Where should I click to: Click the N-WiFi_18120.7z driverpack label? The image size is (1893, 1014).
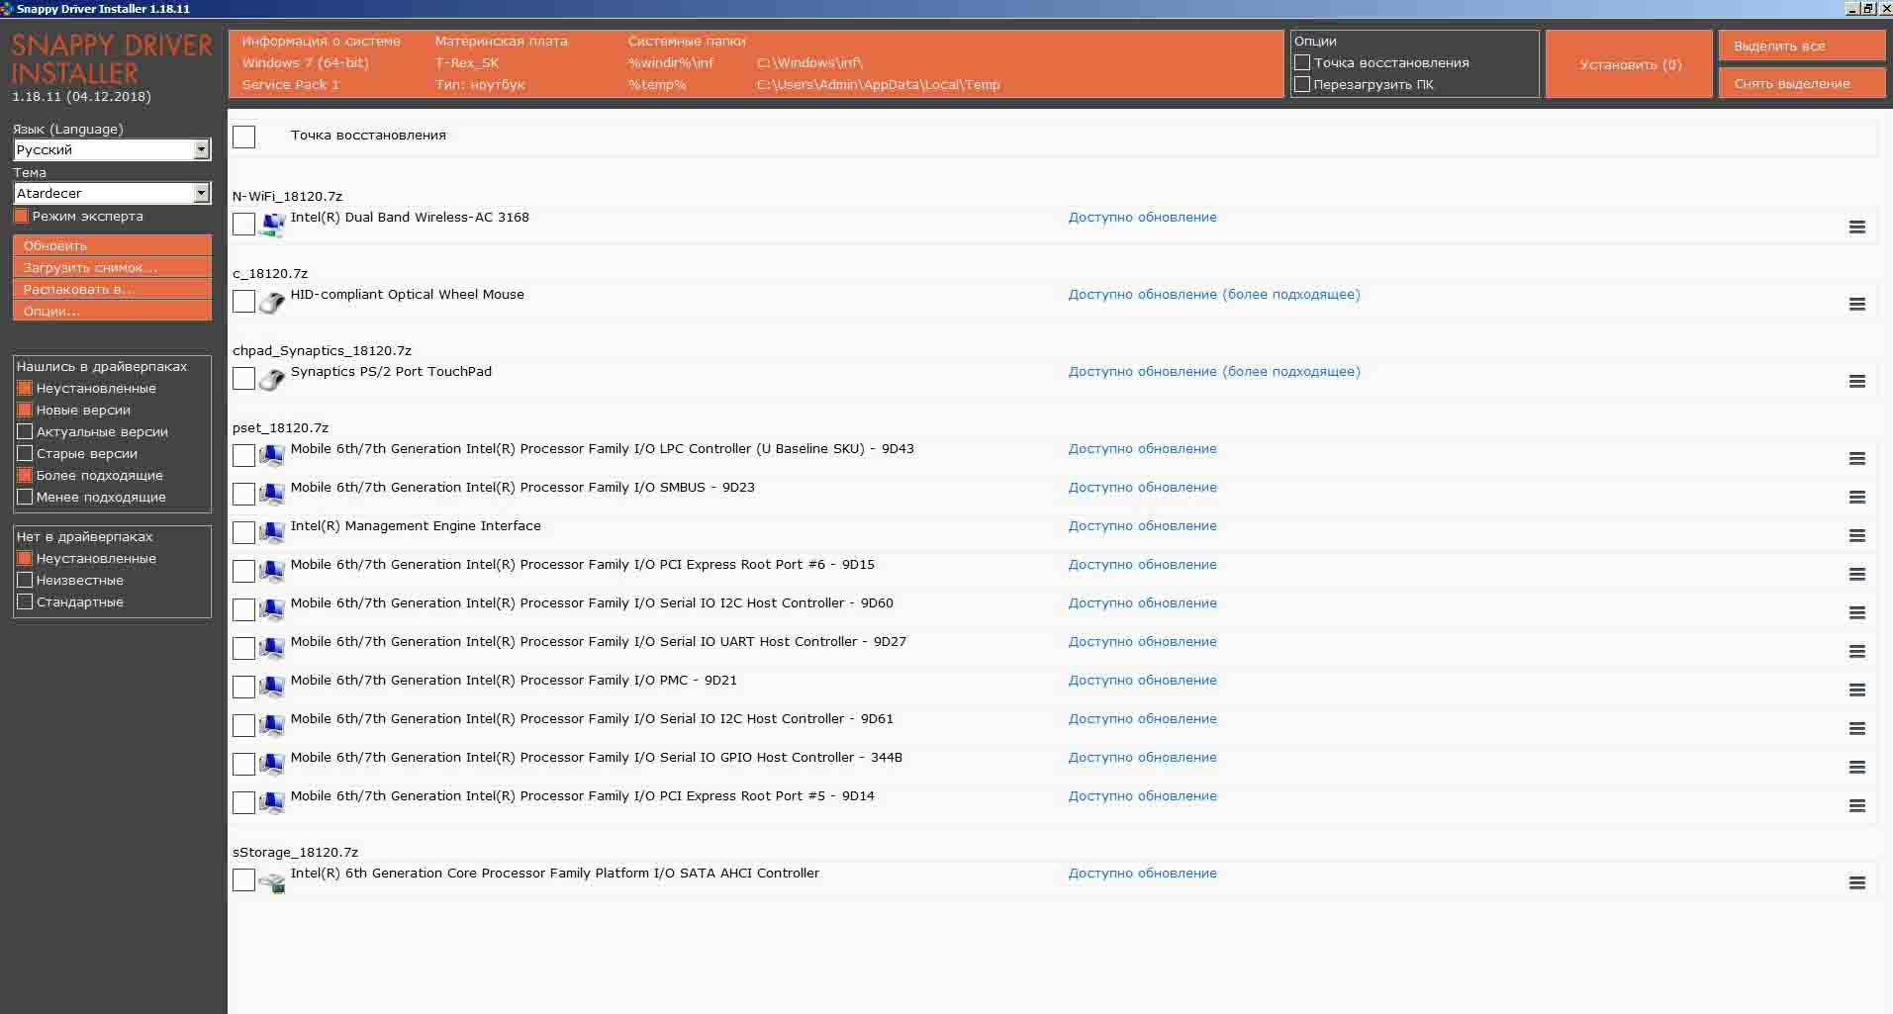click(x=287, y=196)
